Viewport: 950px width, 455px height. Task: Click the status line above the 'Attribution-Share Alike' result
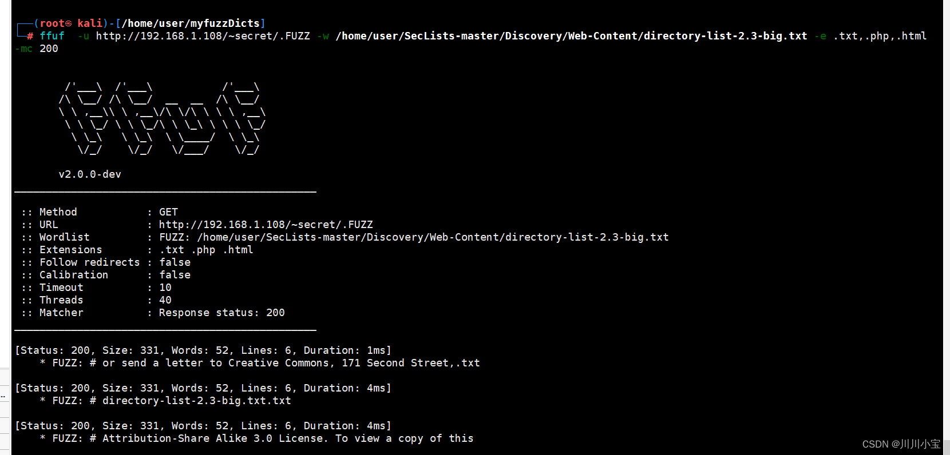203,426
